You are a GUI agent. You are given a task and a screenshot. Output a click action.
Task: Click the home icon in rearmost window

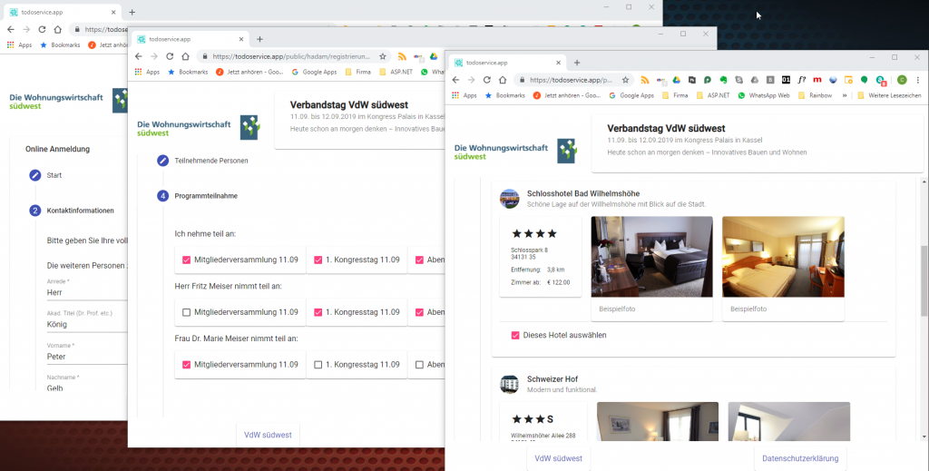[57, 29]
